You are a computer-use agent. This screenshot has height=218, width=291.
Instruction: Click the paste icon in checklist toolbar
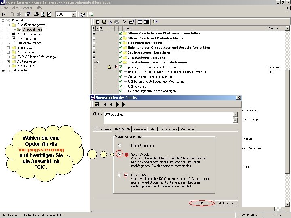(117, 22)
